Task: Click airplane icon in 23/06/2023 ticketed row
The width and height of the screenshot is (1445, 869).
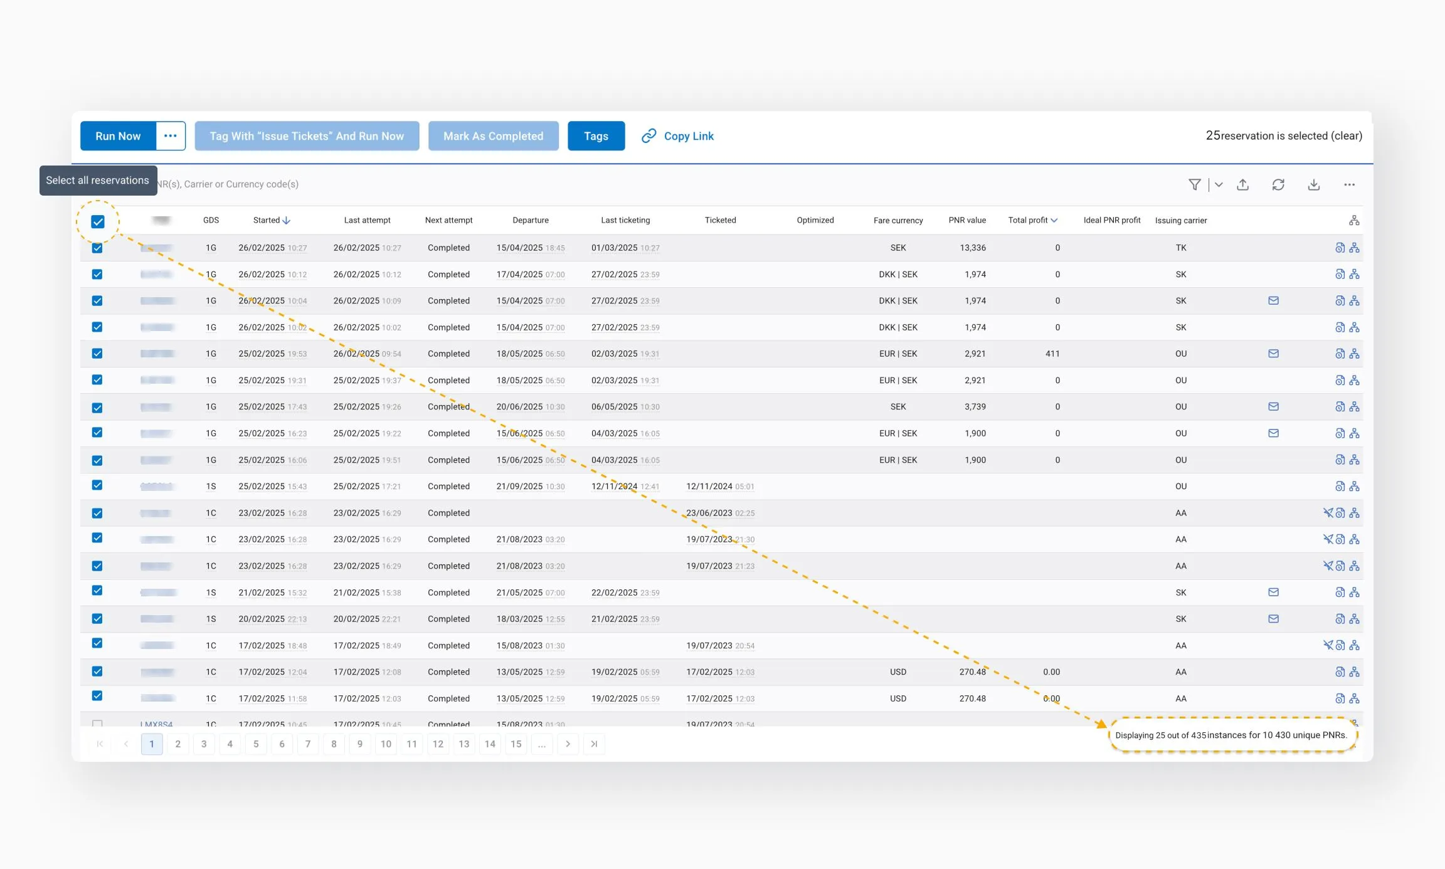Action: 1328,513
